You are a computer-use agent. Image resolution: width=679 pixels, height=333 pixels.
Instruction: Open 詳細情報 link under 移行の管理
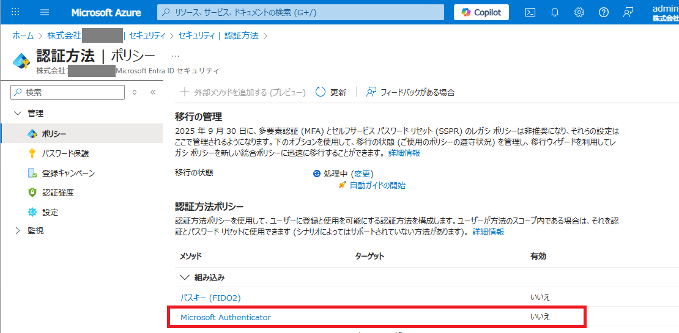point(404,153)
